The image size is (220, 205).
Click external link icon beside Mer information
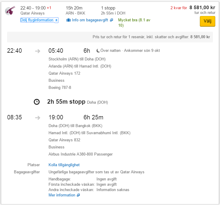(78, 195)
